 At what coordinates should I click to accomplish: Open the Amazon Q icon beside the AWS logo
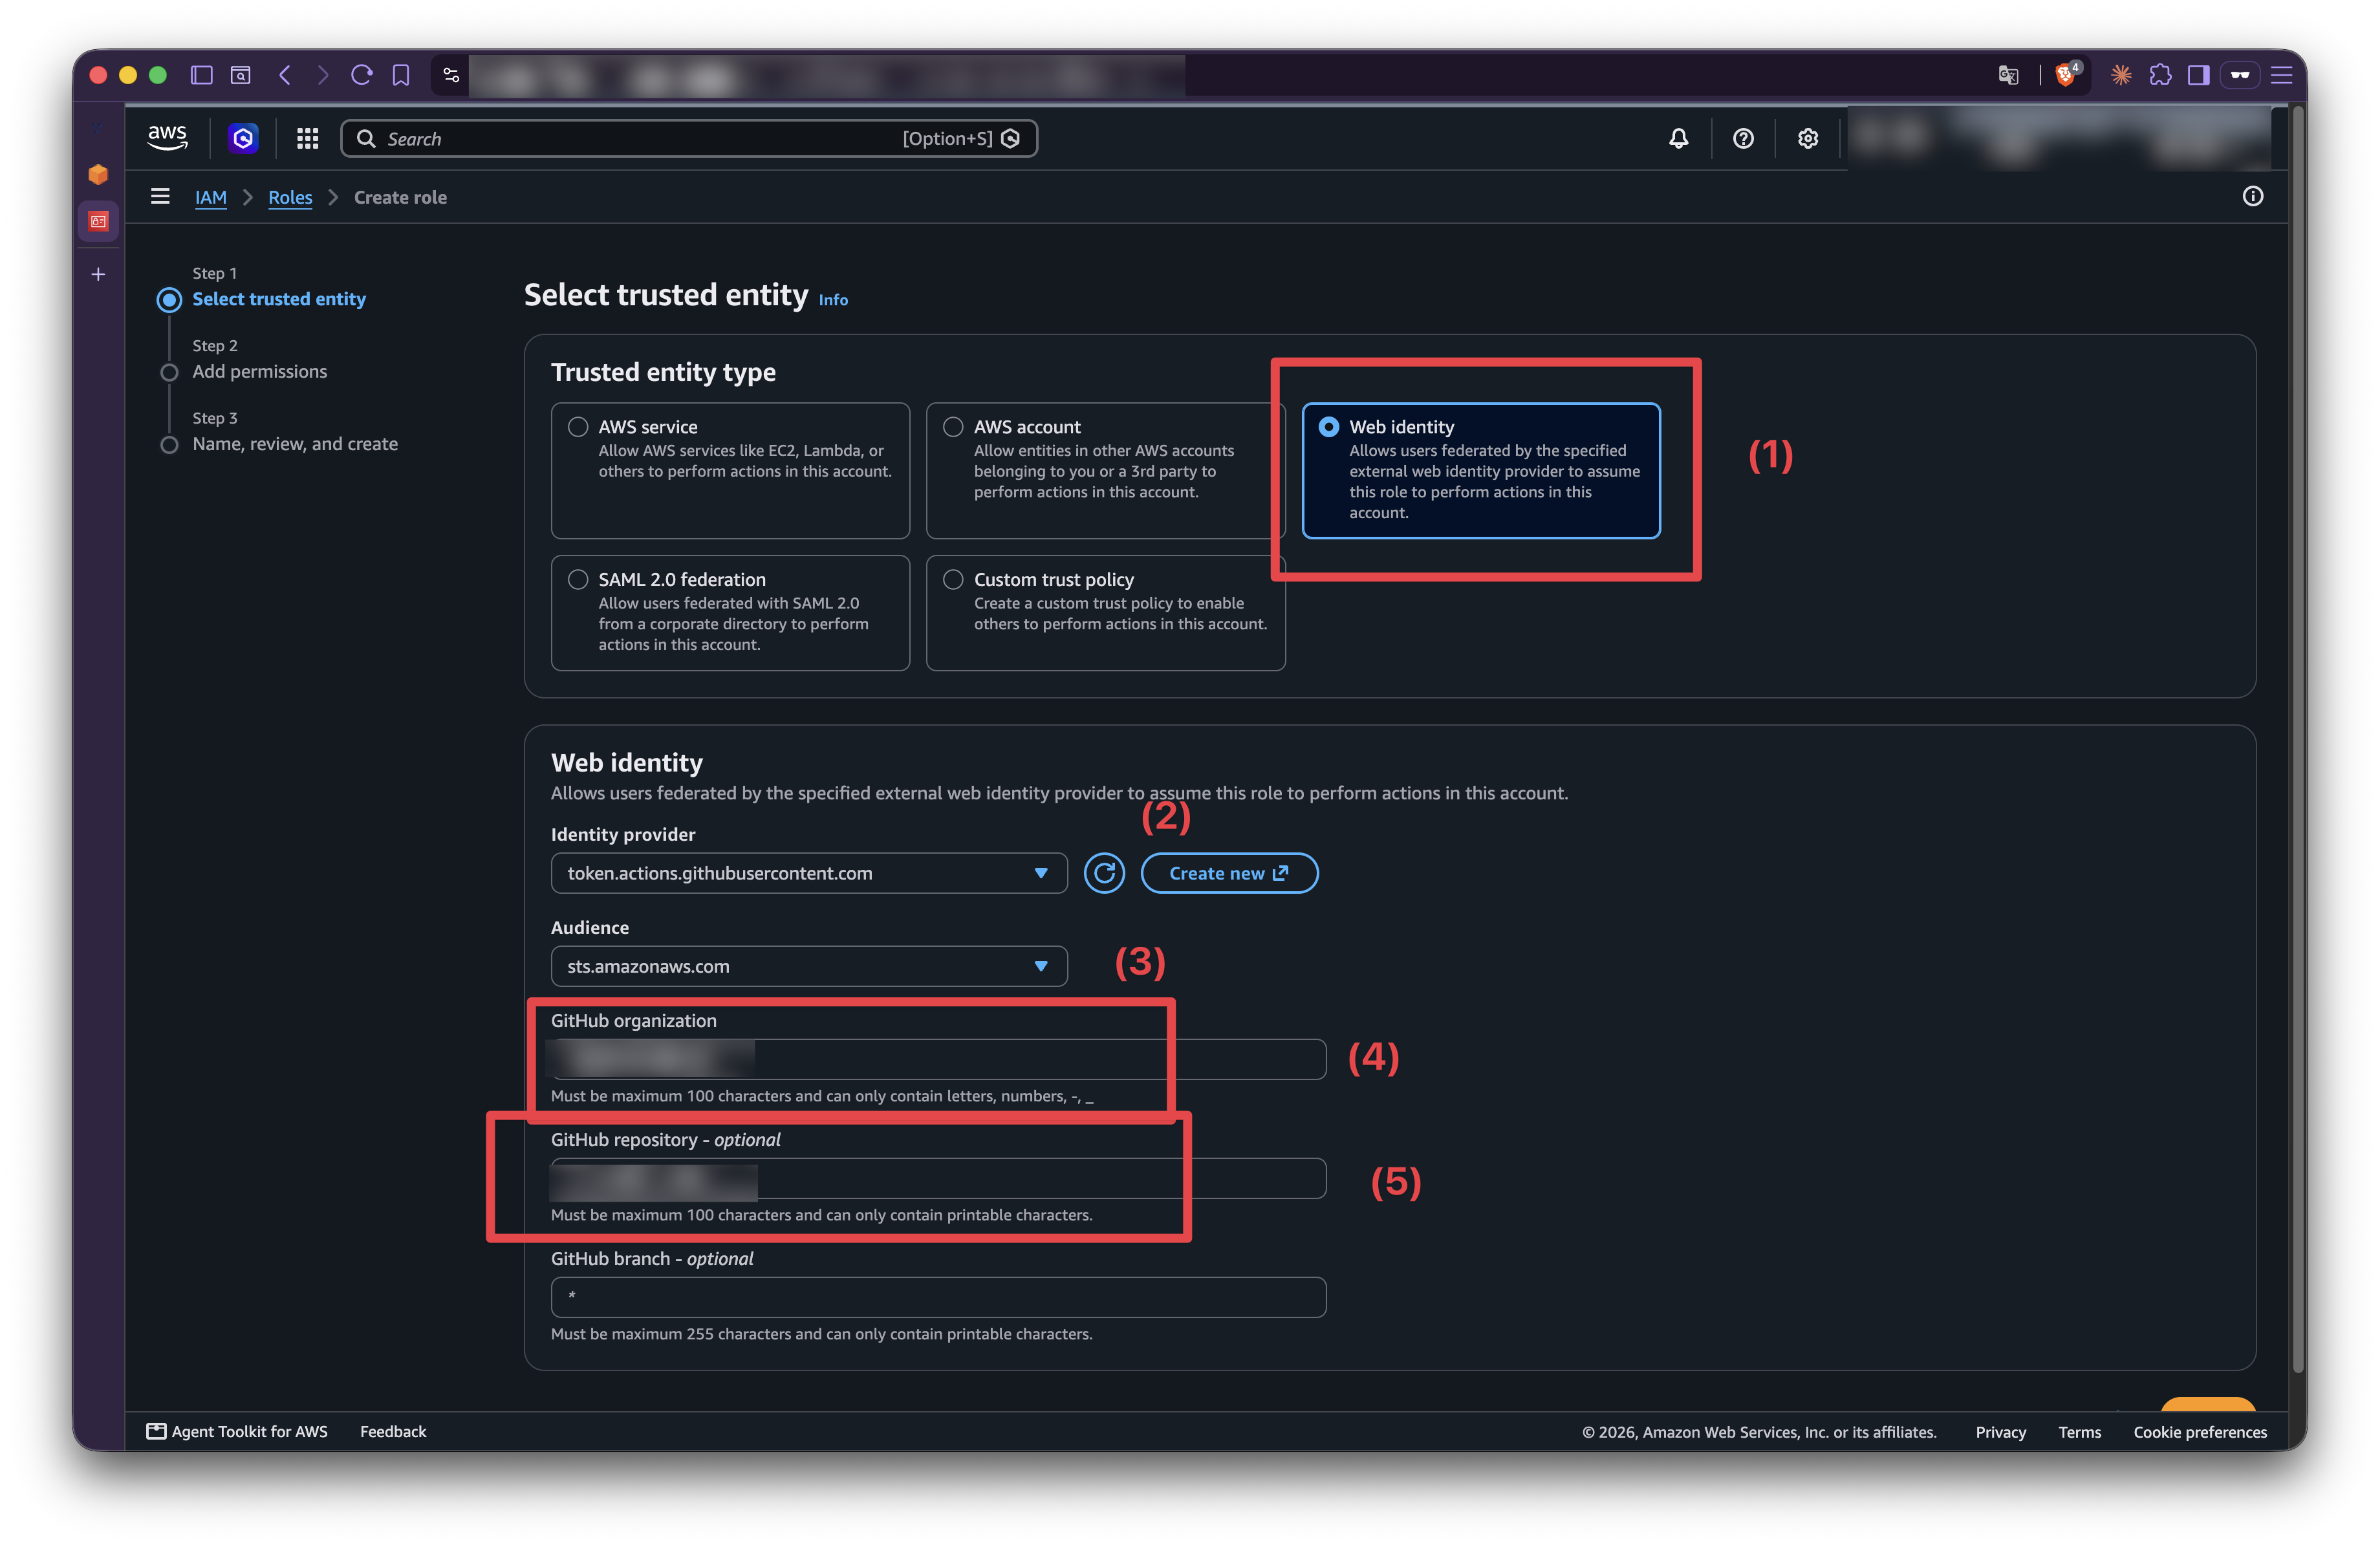(243, 138)
